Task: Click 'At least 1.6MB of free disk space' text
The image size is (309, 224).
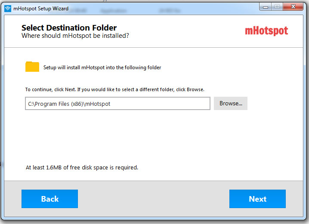Action: coord(82,168)
